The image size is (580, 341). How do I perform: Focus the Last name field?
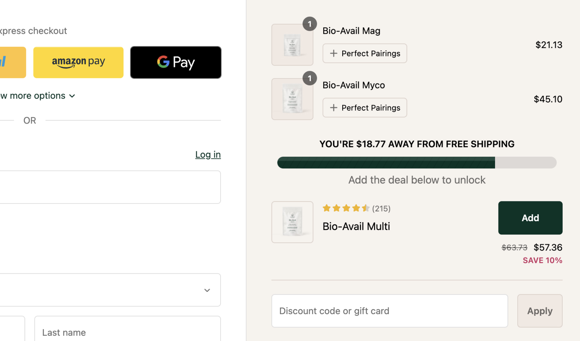click(127, 332)
